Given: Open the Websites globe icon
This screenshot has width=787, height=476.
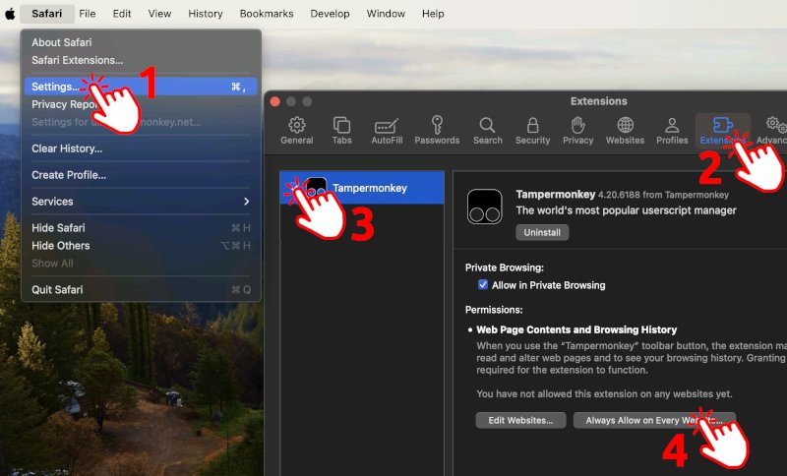Looking at the screenshot, I should (625, 130).
